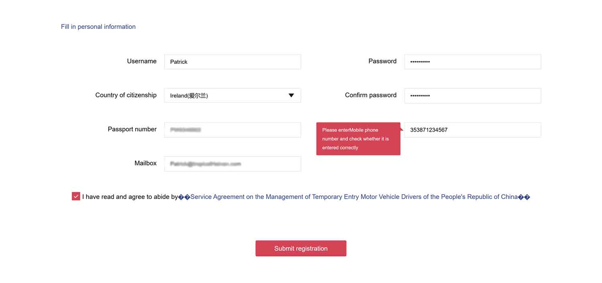This screenshot has height=283, width=602.
Task: Click 'I have read and agree' text
Action: 130,197
